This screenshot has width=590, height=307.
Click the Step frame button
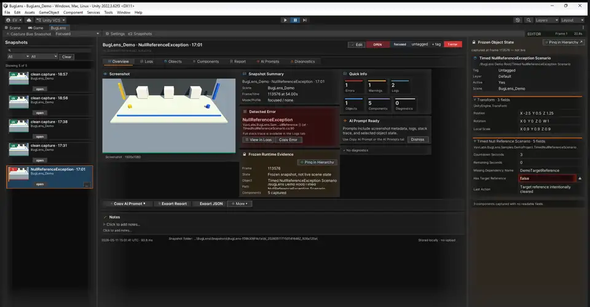305,20
